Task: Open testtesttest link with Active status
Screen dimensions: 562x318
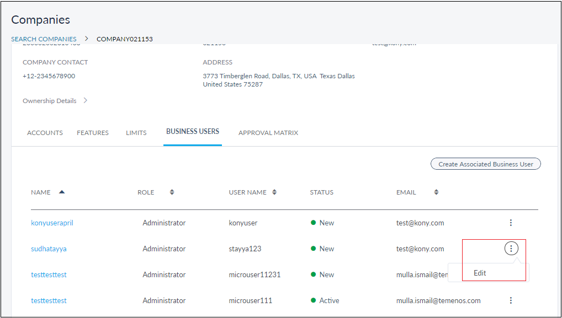Action: 49,301
